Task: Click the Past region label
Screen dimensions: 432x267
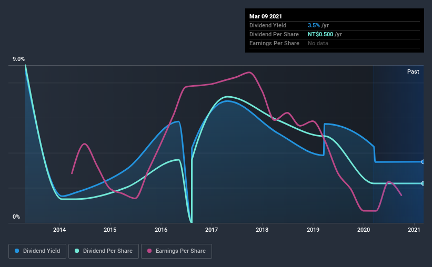Action: [413, 71]
